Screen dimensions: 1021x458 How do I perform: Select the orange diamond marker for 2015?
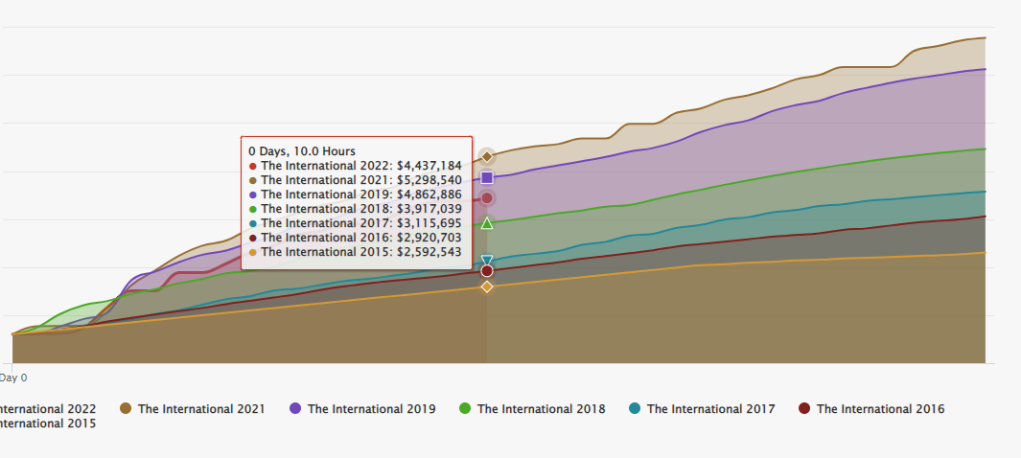pyautogui.click(x=486, y=286)
